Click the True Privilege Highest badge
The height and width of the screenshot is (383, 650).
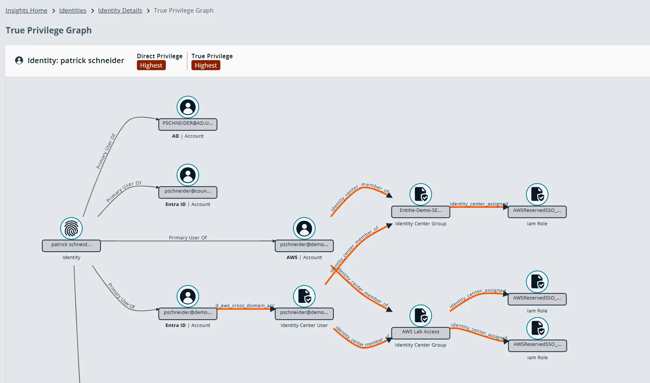point(206,65)
